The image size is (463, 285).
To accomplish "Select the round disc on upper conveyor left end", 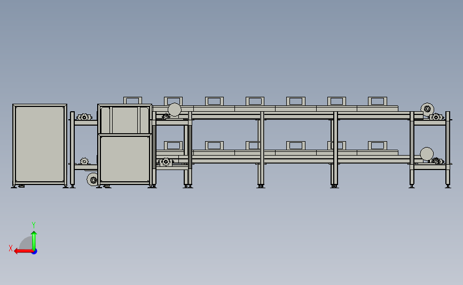I will [175, 110].
